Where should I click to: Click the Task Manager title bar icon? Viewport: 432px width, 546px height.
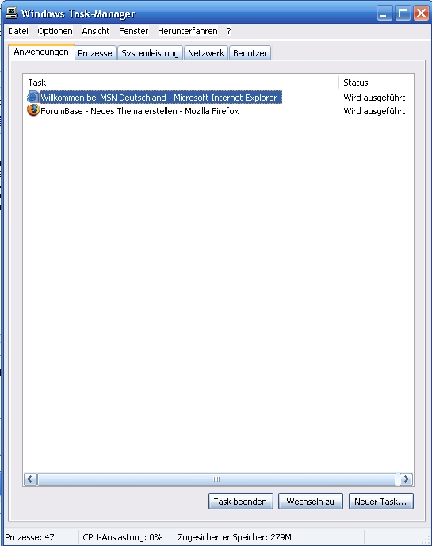tap(12, 13)
